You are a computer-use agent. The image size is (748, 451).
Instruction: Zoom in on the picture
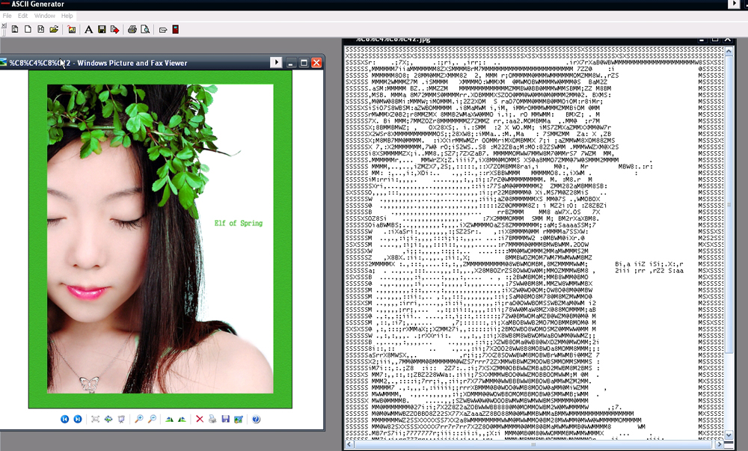(x=138, y=420)
